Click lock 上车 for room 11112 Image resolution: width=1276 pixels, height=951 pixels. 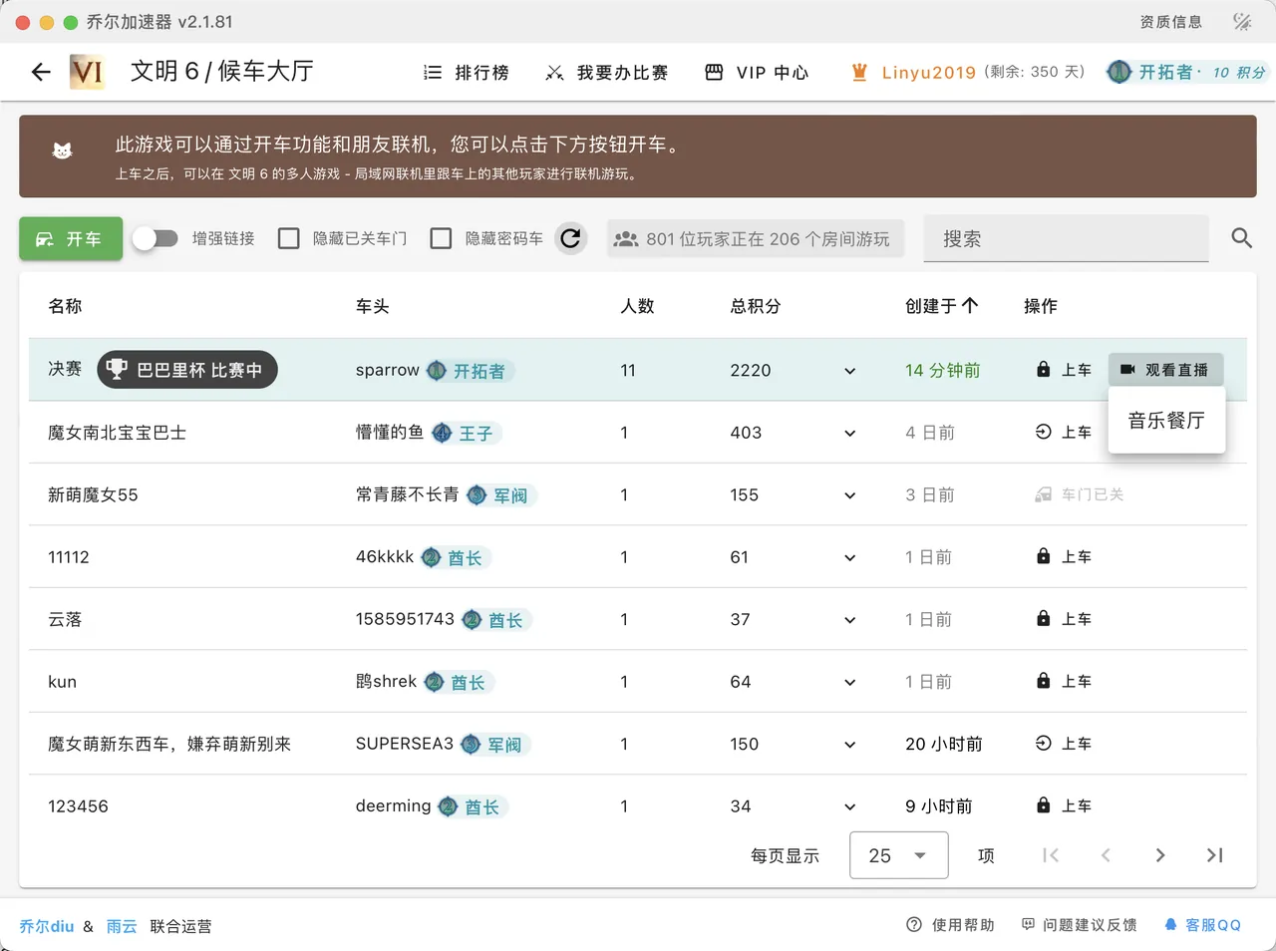coord(1064,556)
